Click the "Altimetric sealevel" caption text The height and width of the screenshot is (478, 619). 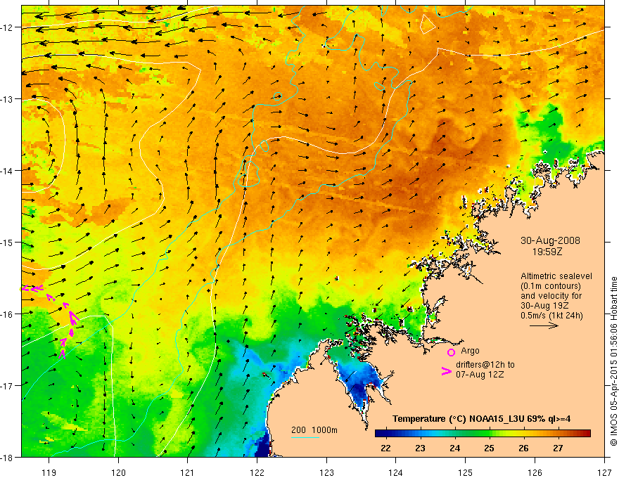click(556, 276)
